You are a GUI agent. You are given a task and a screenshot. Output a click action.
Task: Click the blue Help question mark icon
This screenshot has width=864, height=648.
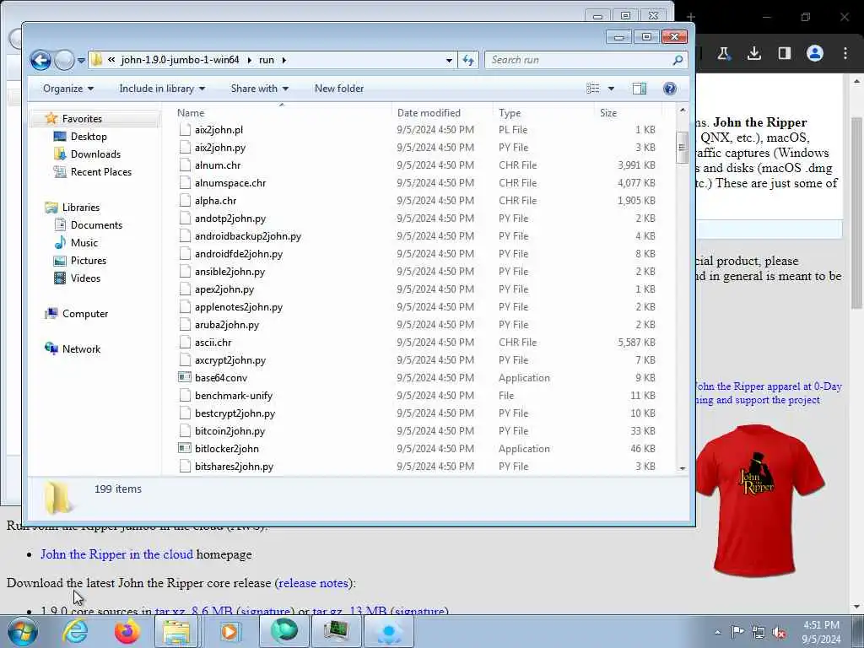pos(669,89)
